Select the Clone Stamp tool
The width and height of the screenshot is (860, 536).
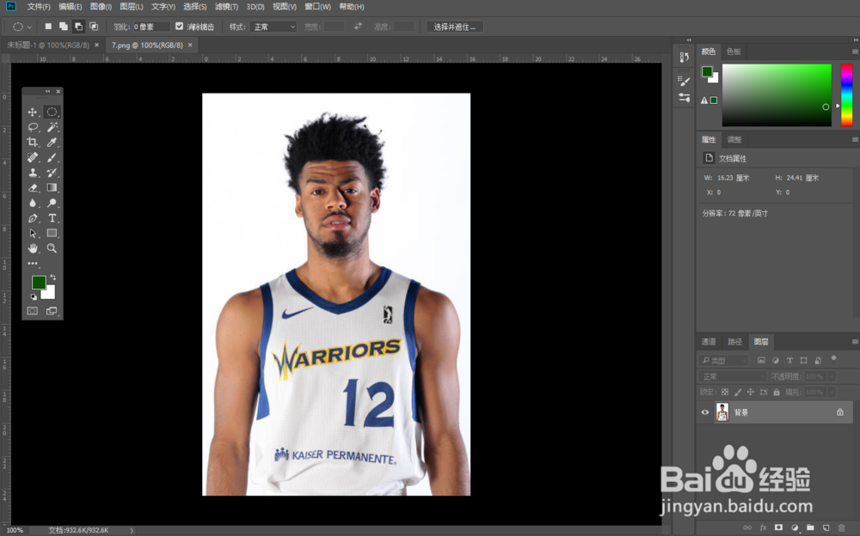32,173
